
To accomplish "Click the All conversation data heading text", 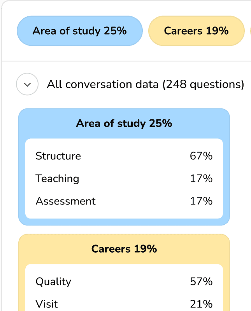I will [146, 84].
